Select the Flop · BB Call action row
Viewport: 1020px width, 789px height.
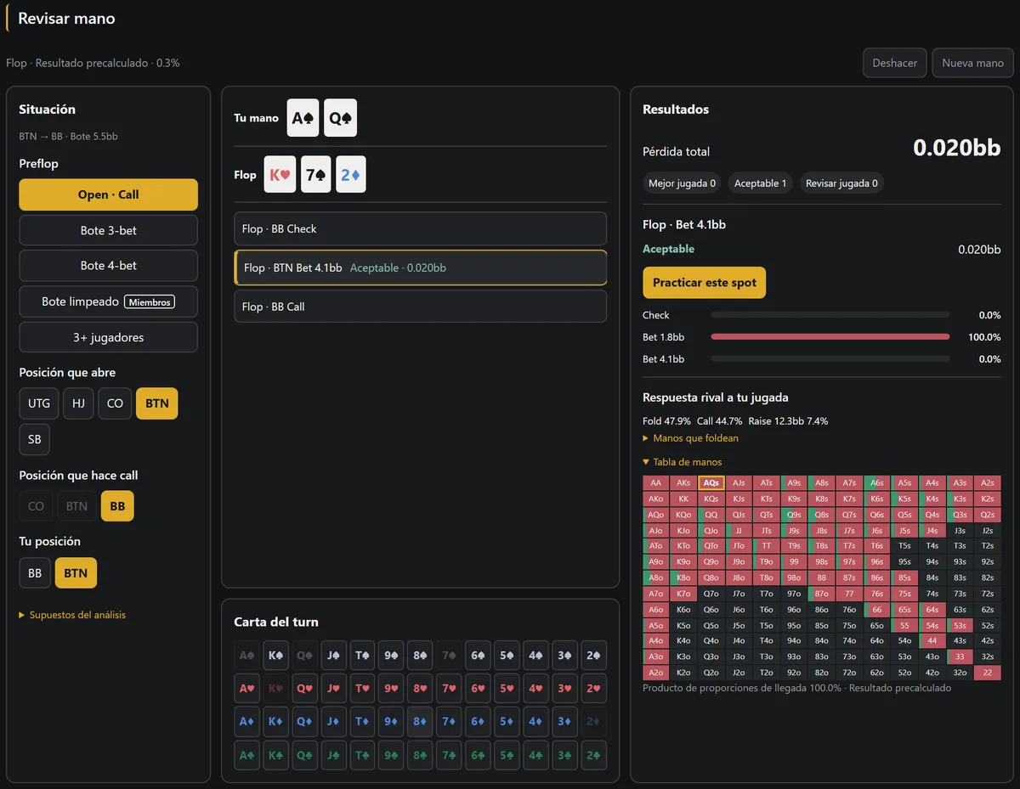[421, 307]
